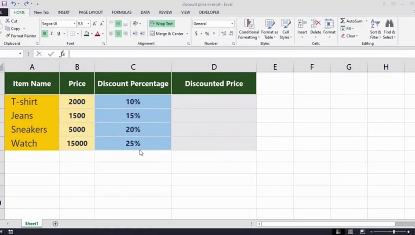Open the Font dialog launcher
Viewport: 415px width, 235px height.
[103, 43]
